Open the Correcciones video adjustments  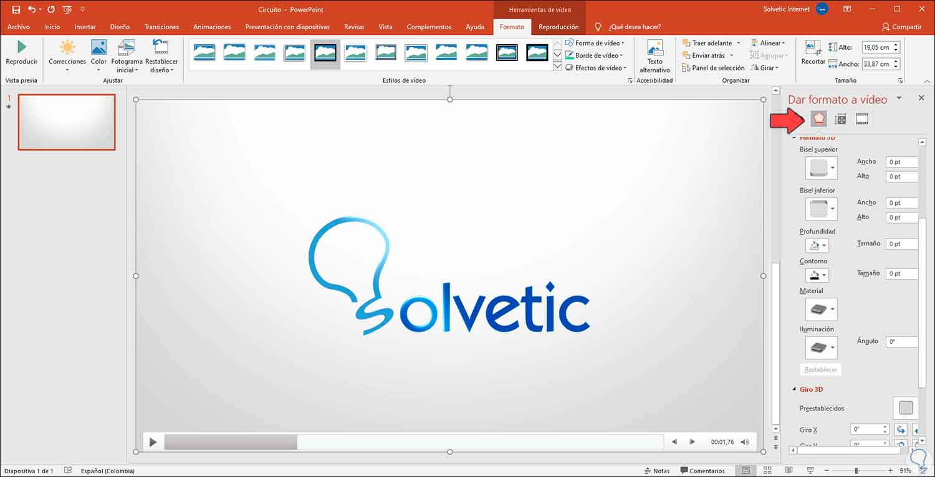tap(67, 56)
